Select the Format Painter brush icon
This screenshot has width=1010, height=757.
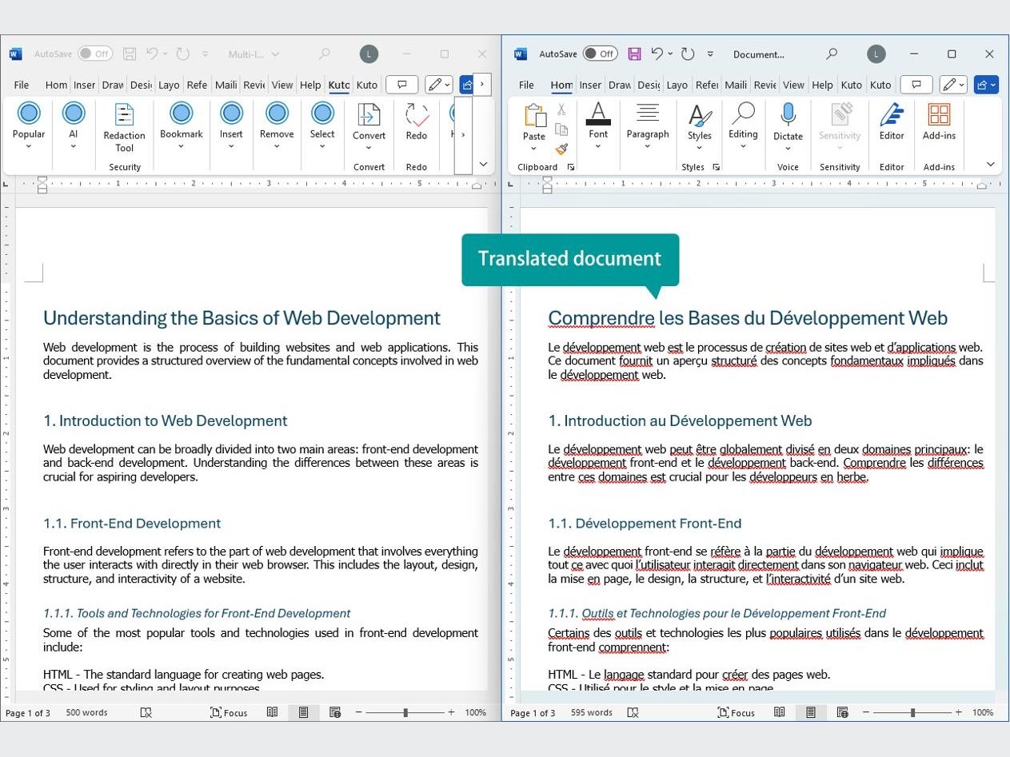point(561,149)
